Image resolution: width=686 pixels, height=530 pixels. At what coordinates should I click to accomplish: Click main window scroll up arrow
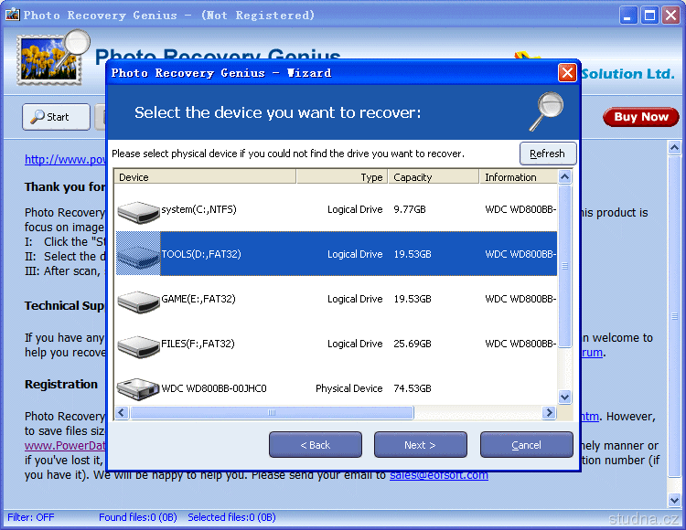tap(674, 148)
